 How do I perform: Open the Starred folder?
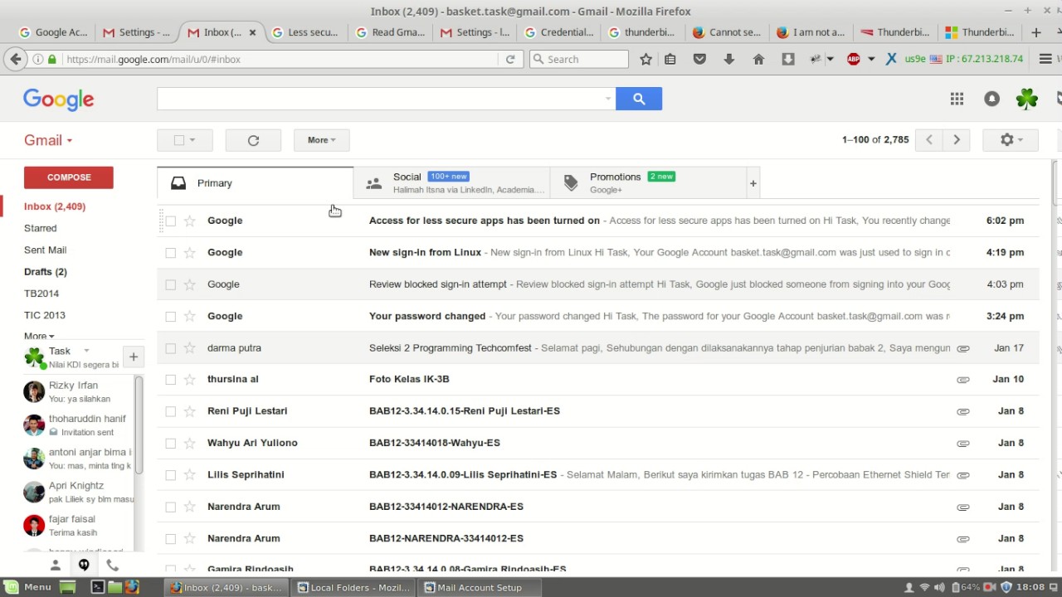[41, 228]
